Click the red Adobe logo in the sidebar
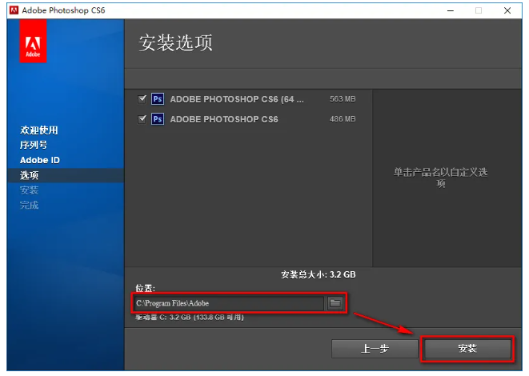The width and height of the screenshot is (529, 376). 33,42
